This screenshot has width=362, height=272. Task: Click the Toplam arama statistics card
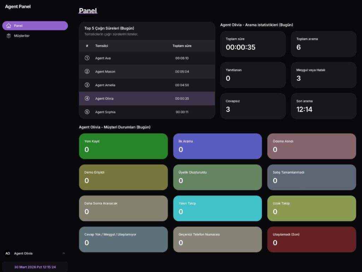coord(324,44)
